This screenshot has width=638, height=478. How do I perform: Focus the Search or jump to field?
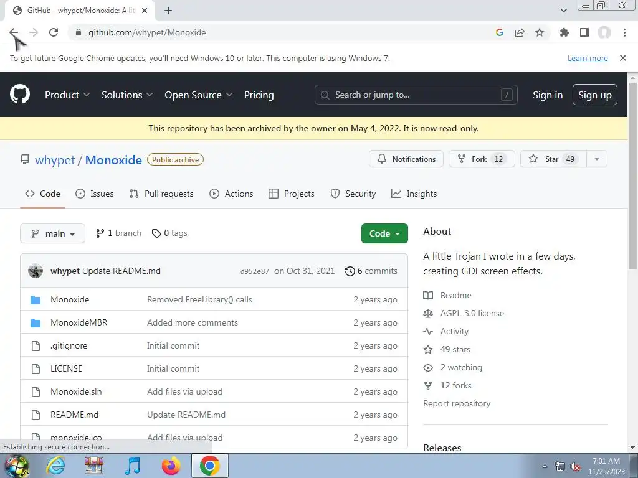pyautogui.click(x=416, y=95)
